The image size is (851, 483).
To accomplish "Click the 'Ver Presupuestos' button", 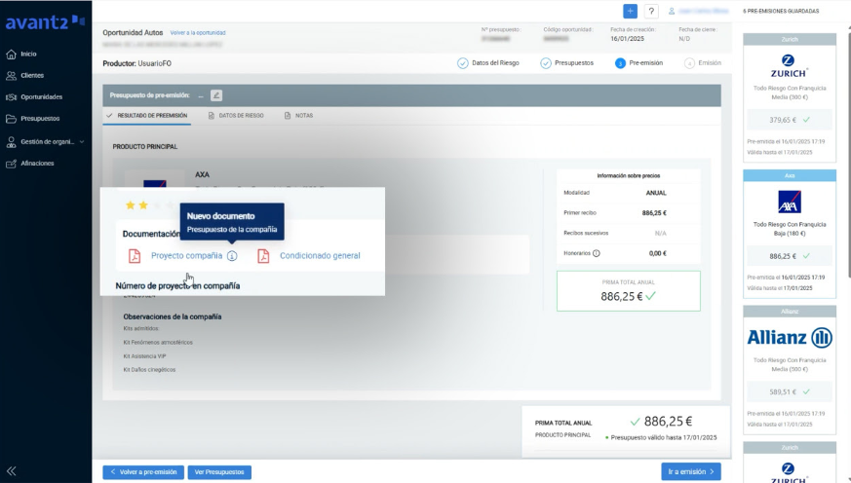I will point(219,472).
